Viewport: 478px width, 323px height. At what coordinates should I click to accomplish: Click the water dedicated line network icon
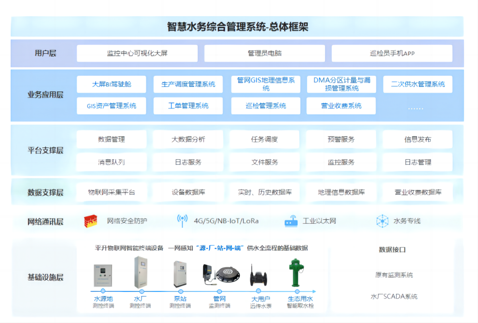coord(382,221)
